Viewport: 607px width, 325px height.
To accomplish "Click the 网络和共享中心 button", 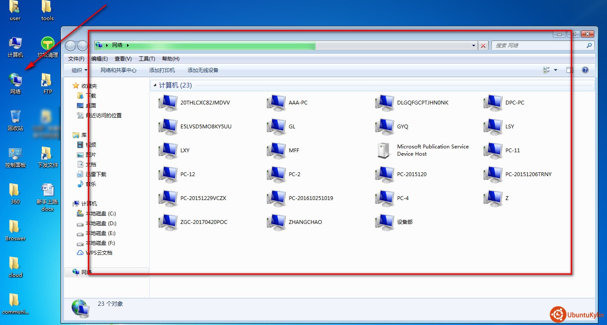I will (119, 70).
